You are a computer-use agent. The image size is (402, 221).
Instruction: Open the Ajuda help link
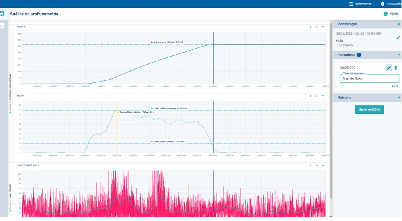pos(394,14)
